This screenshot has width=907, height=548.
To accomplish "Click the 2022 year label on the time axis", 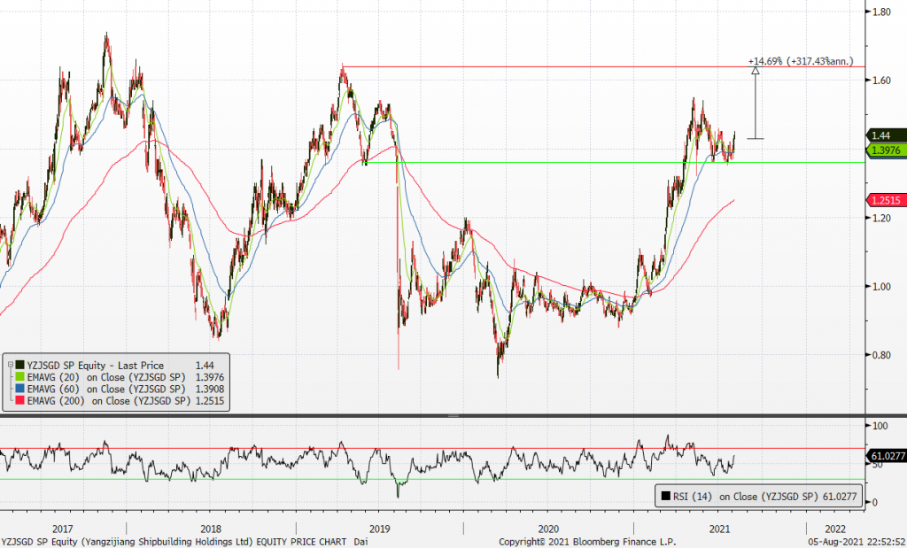I will (x=835, y=529).
